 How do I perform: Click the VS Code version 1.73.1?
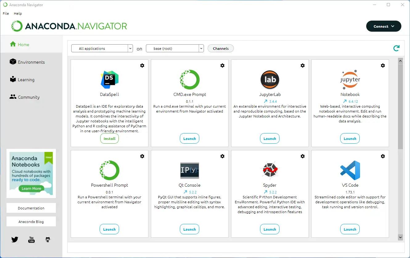[x=350, y=192]
